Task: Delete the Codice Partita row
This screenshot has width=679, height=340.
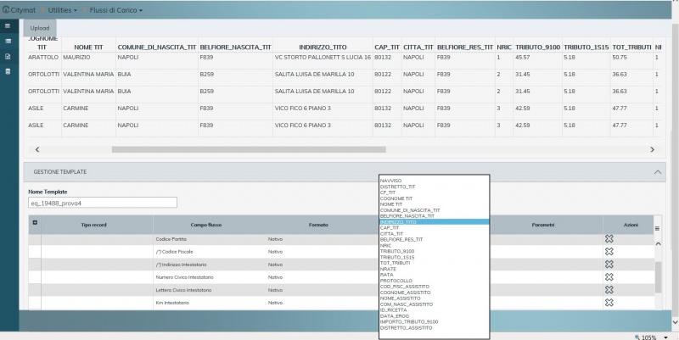Action: pyautogui.click(x=609, y=240)
